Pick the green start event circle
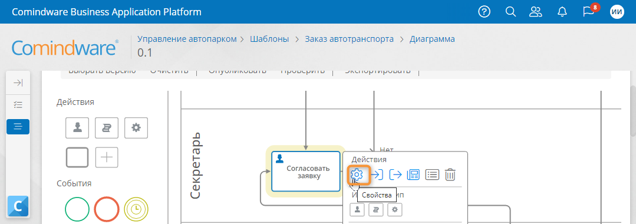Viewport: 636px width, 224px height. (x=77, y=209)
